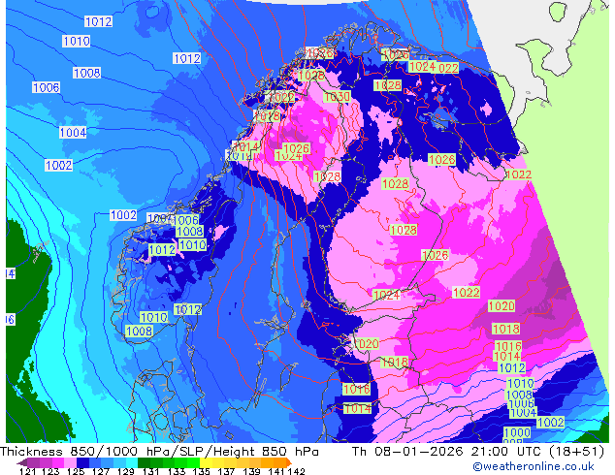Click the legend value 127

pyautogui.click(x=101, y=471)
